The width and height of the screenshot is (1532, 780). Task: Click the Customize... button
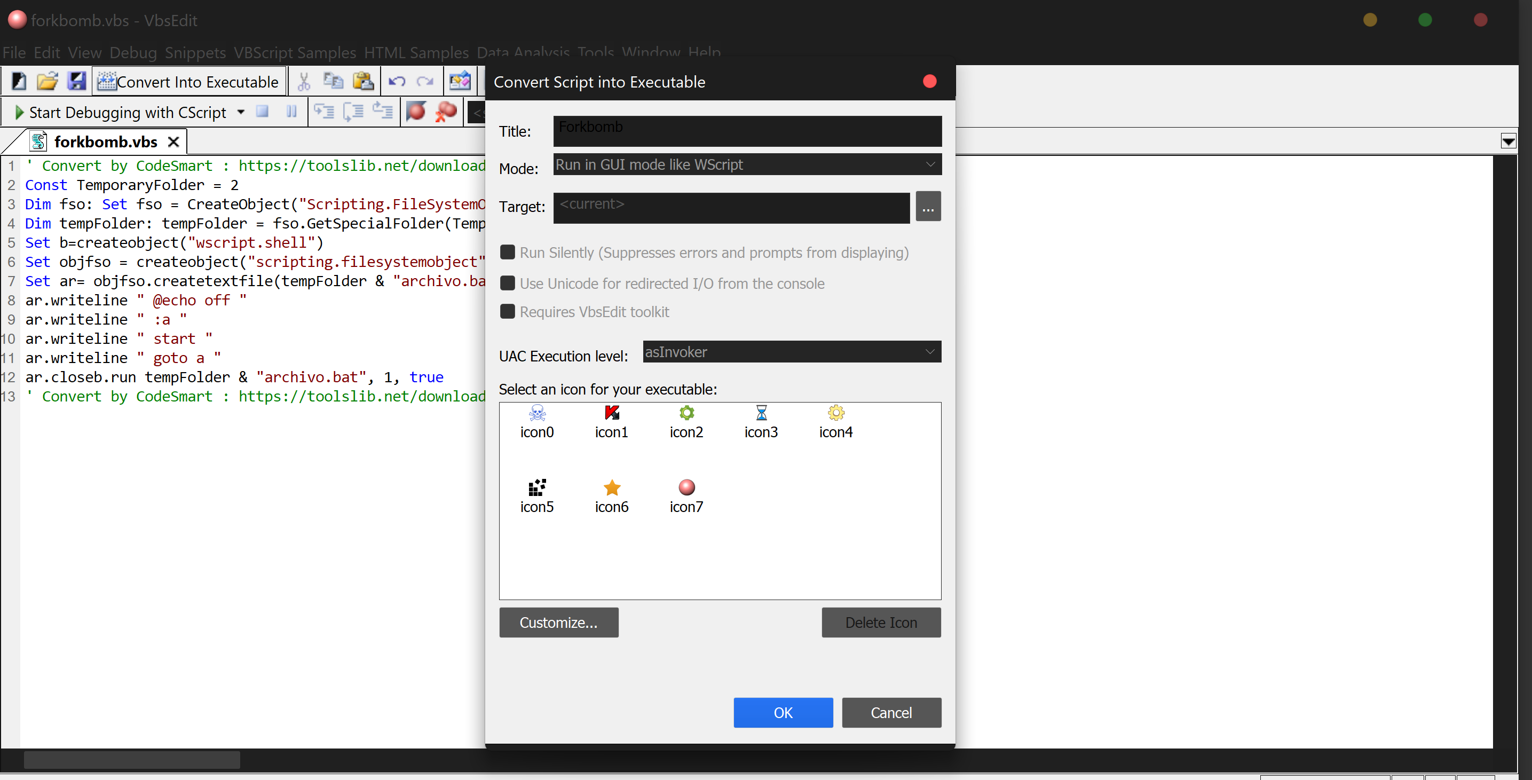point(558,623)
